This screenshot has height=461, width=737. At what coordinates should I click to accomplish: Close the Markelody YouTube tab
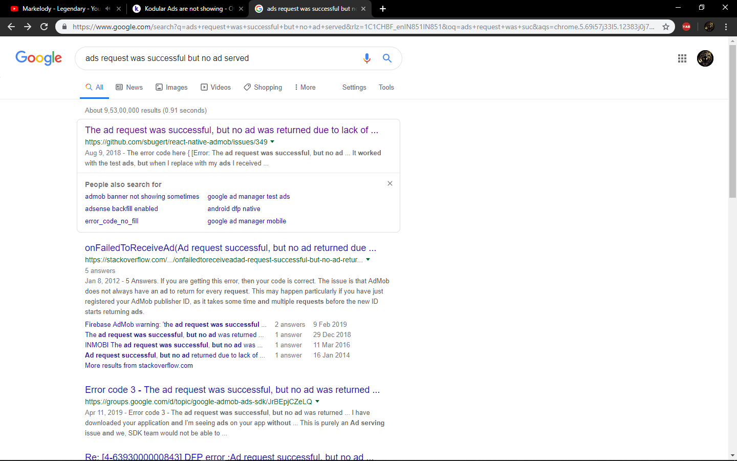[x=119, y=9]
